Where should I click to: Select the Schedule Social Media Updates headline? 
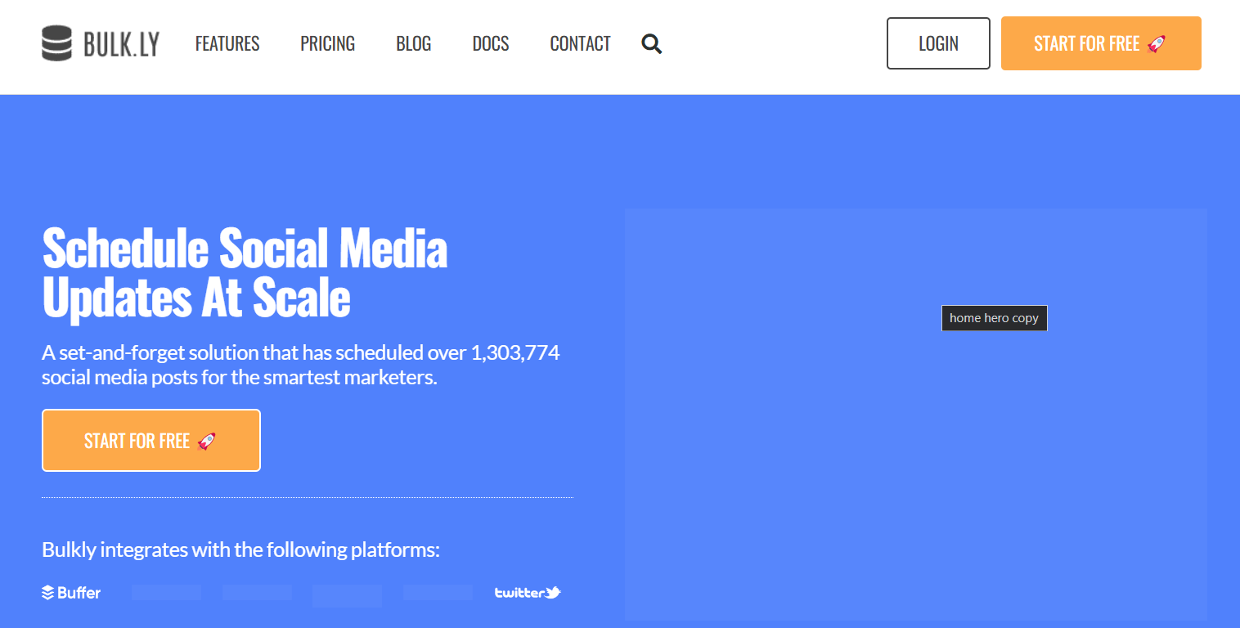click(245, 272)
